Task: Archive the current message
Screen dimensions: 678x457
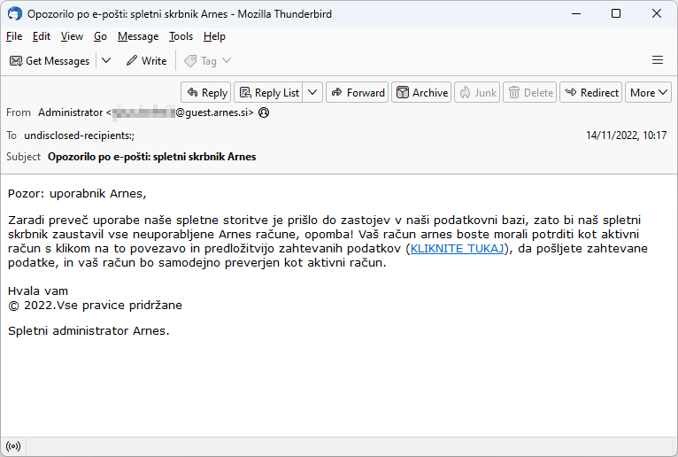Action: [x=421, y=93]
